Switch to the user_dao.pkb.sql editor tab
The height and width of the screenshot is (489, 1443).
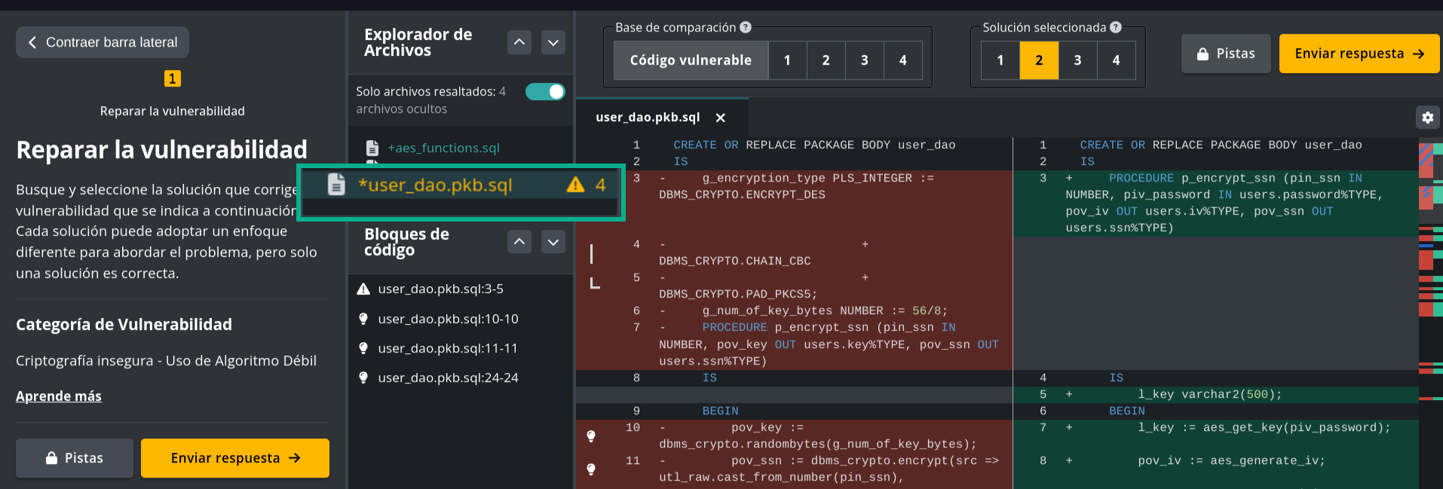pyautogui.click(x=648, y=118)
